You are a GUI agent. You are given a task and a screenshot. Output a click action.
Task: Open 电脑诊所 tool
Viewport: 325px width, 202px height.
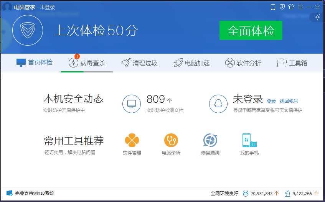coord(171,144)
